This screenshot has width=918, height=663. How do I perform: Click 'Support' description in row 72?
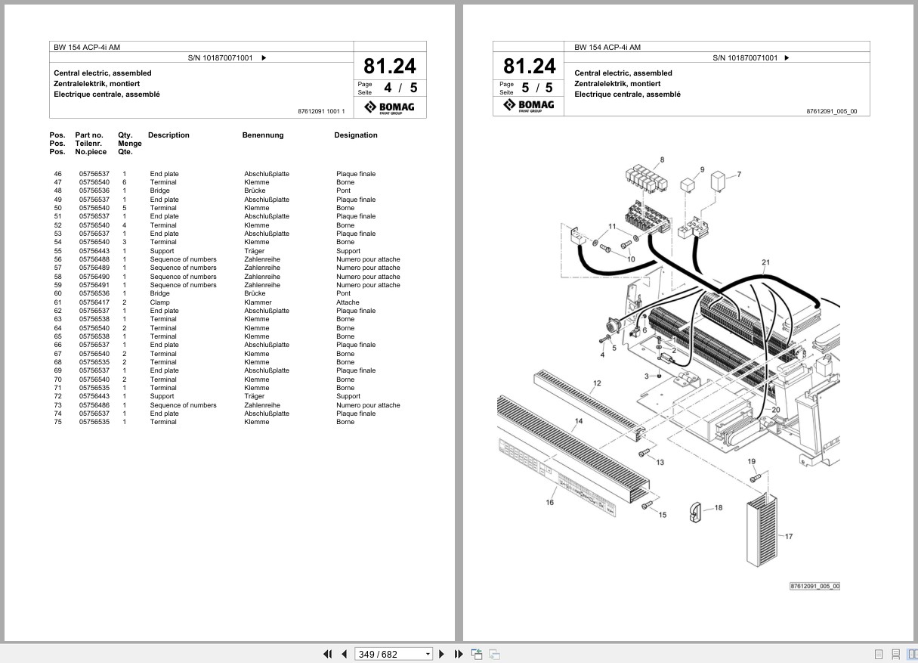162,396
